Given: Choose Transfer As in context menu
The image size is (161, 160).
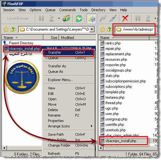Looking at the screenshot, I should pyautogui.click(x=68, y=66).
